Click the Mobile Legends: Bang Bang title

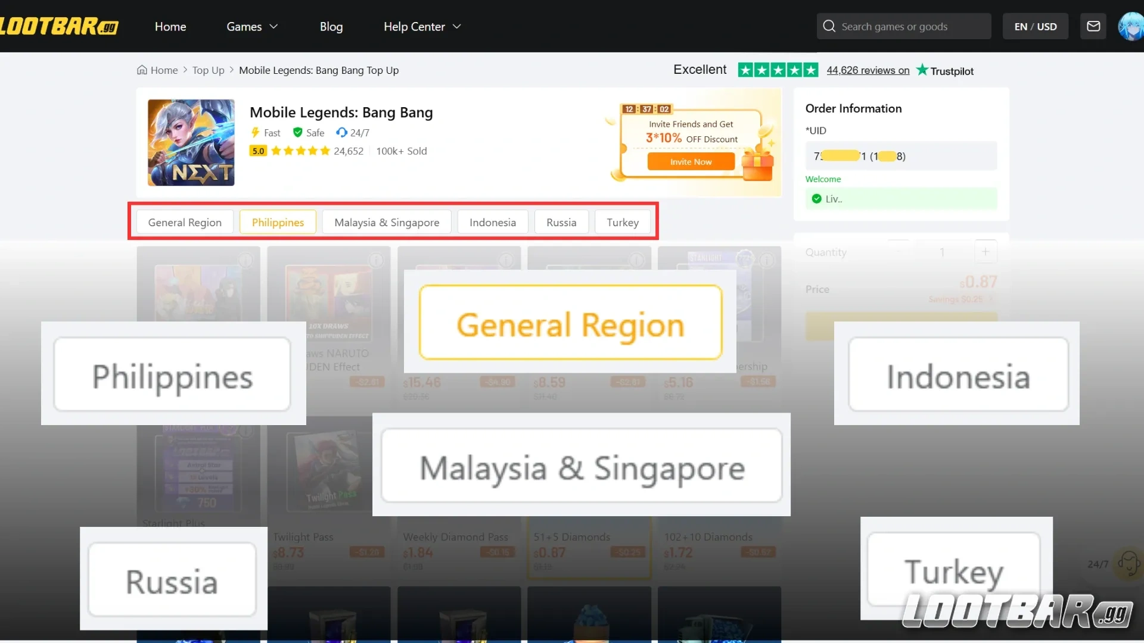point(341,112)
